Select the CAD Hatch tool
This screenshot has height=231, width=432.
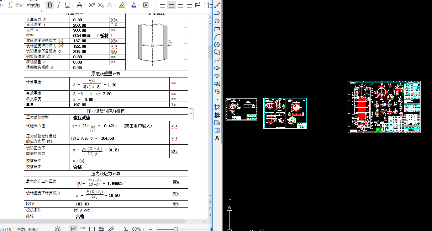click(217, 107)
